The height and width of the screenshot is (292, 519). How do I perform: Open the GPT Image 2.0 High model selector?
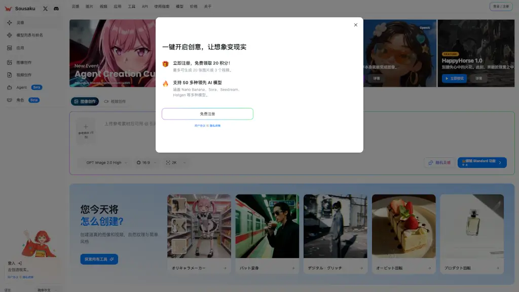point(103,163)
